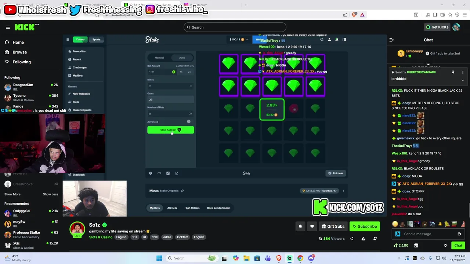The width and height of the screenshot is (470, 264).
Task: Follow So1z with heart icon
Action: tap(312, 227)
